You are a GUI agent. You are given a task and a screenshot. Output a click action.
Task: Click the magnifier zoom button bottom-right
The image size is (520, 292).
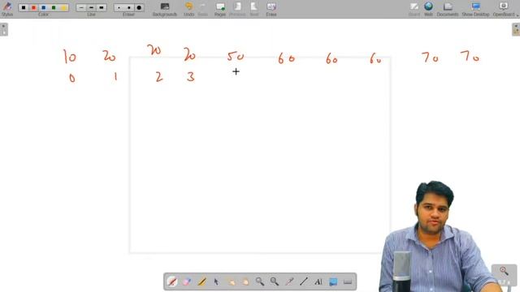pyautogui.click(x=504, y=271)
